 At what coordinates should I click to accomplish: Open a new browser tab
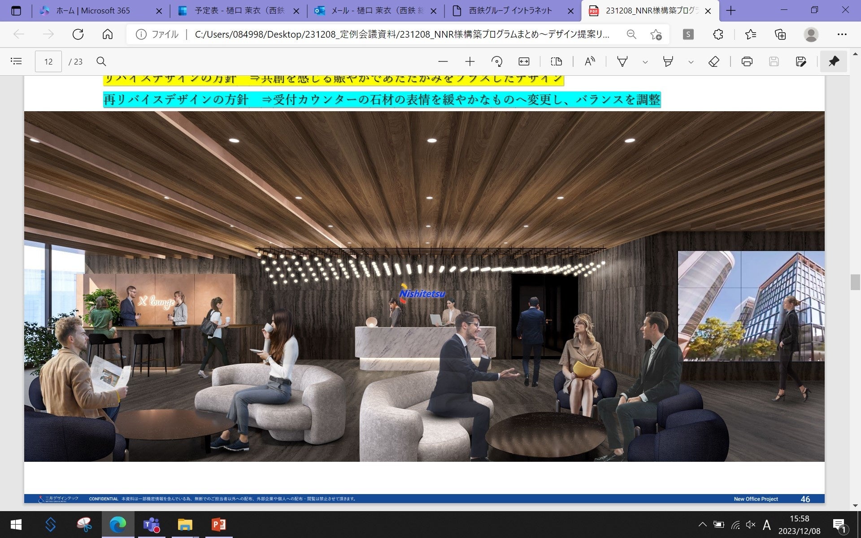coord(731,11)
